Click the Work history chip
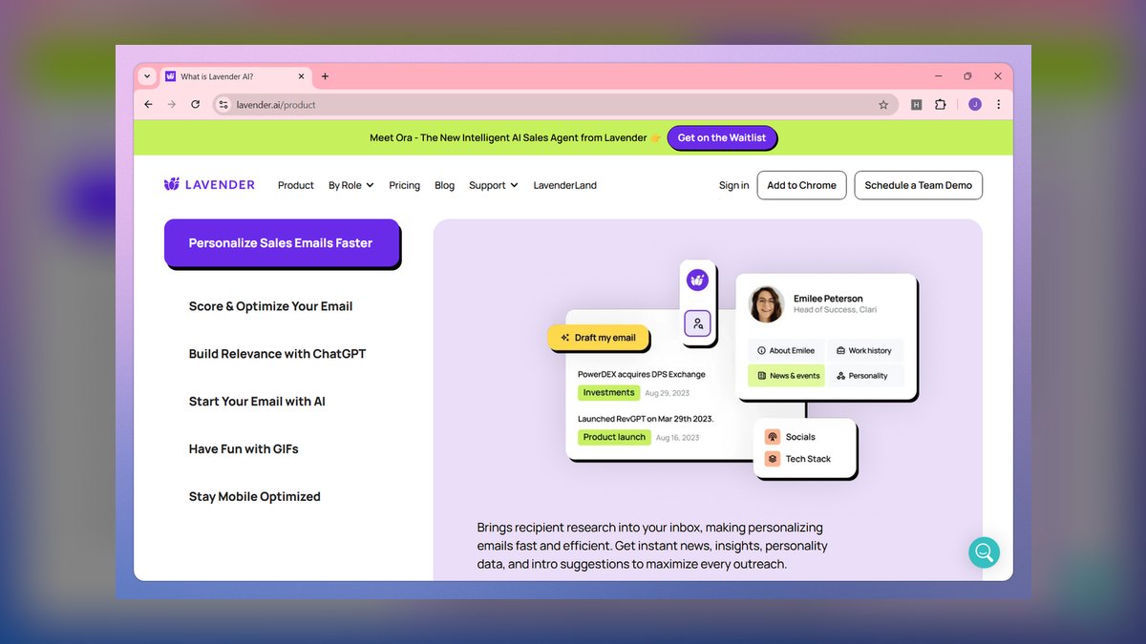 point(864,350)
